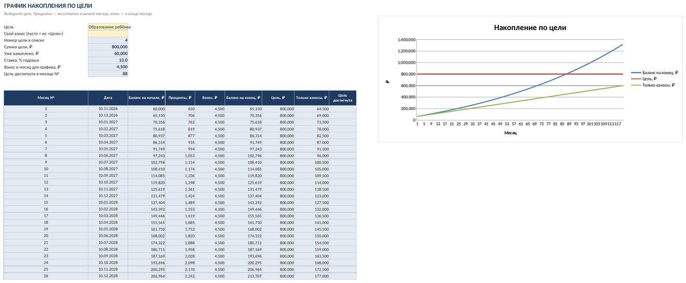The height and width of the screenshot is (283, 686).
Task: Select the 'Только взносы, ₽' table header
Action: pos(312,98)
